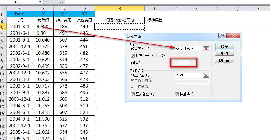Click the X2 header cell

[x=84, y=14]
